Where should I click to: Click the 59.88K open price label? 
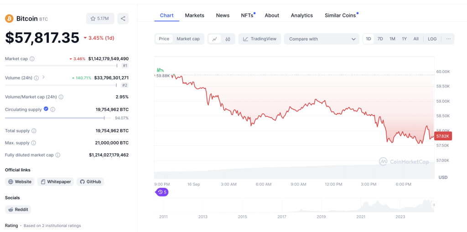tap(163, 76)
